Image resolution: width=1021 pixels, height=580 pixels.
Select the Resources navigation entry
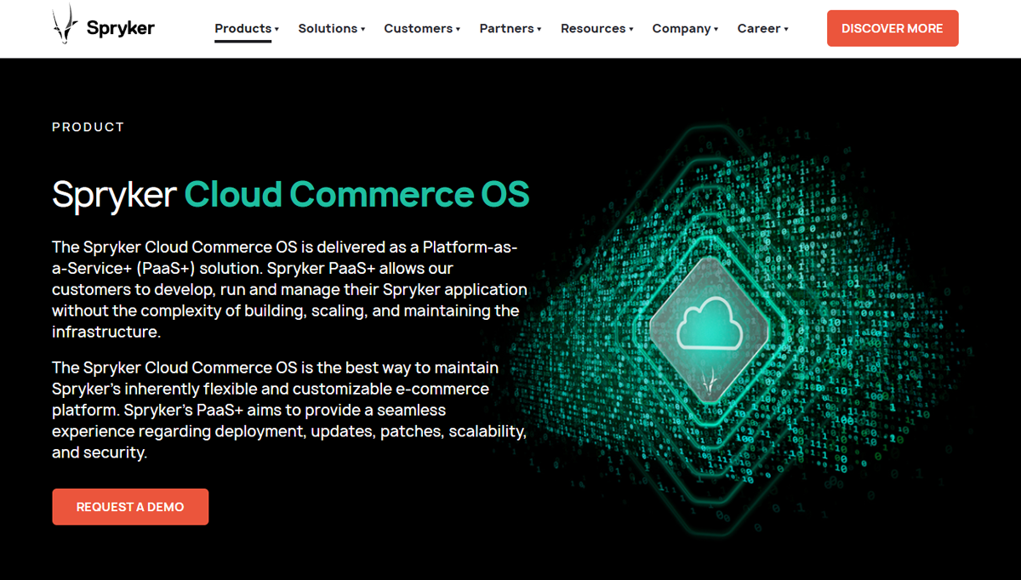[596, 28]
